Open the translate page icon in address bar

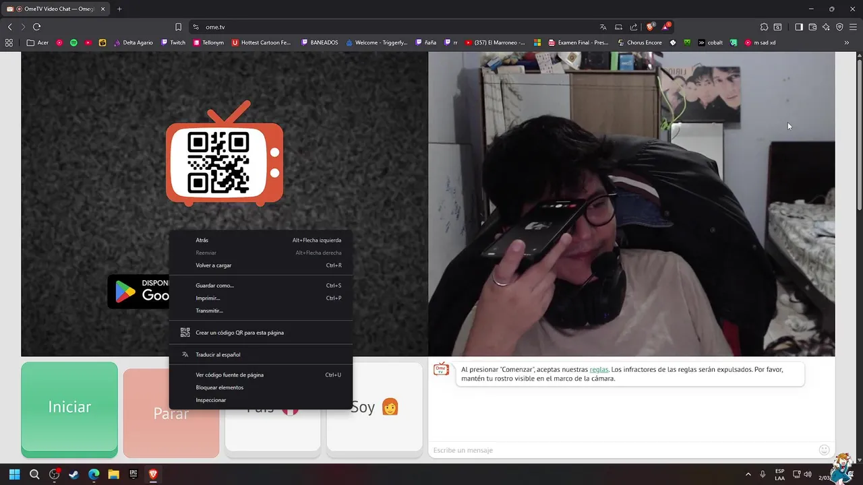click(603, 27)
